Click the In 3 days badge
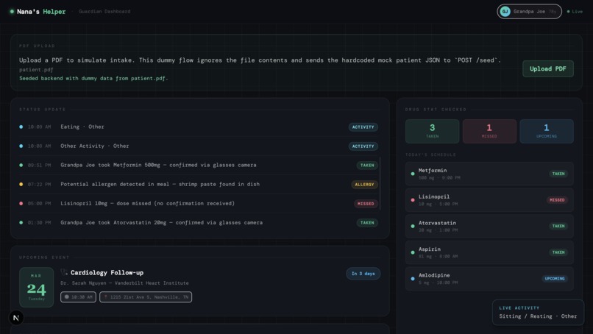The image size is (593, 334). [363, 274]
